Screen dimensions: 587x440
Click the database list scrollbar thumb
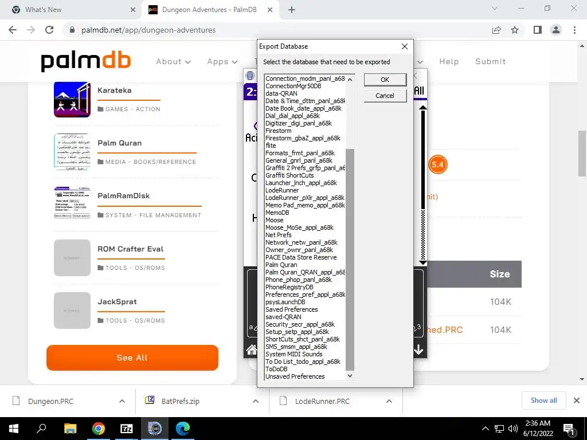(x=350, y=260)
